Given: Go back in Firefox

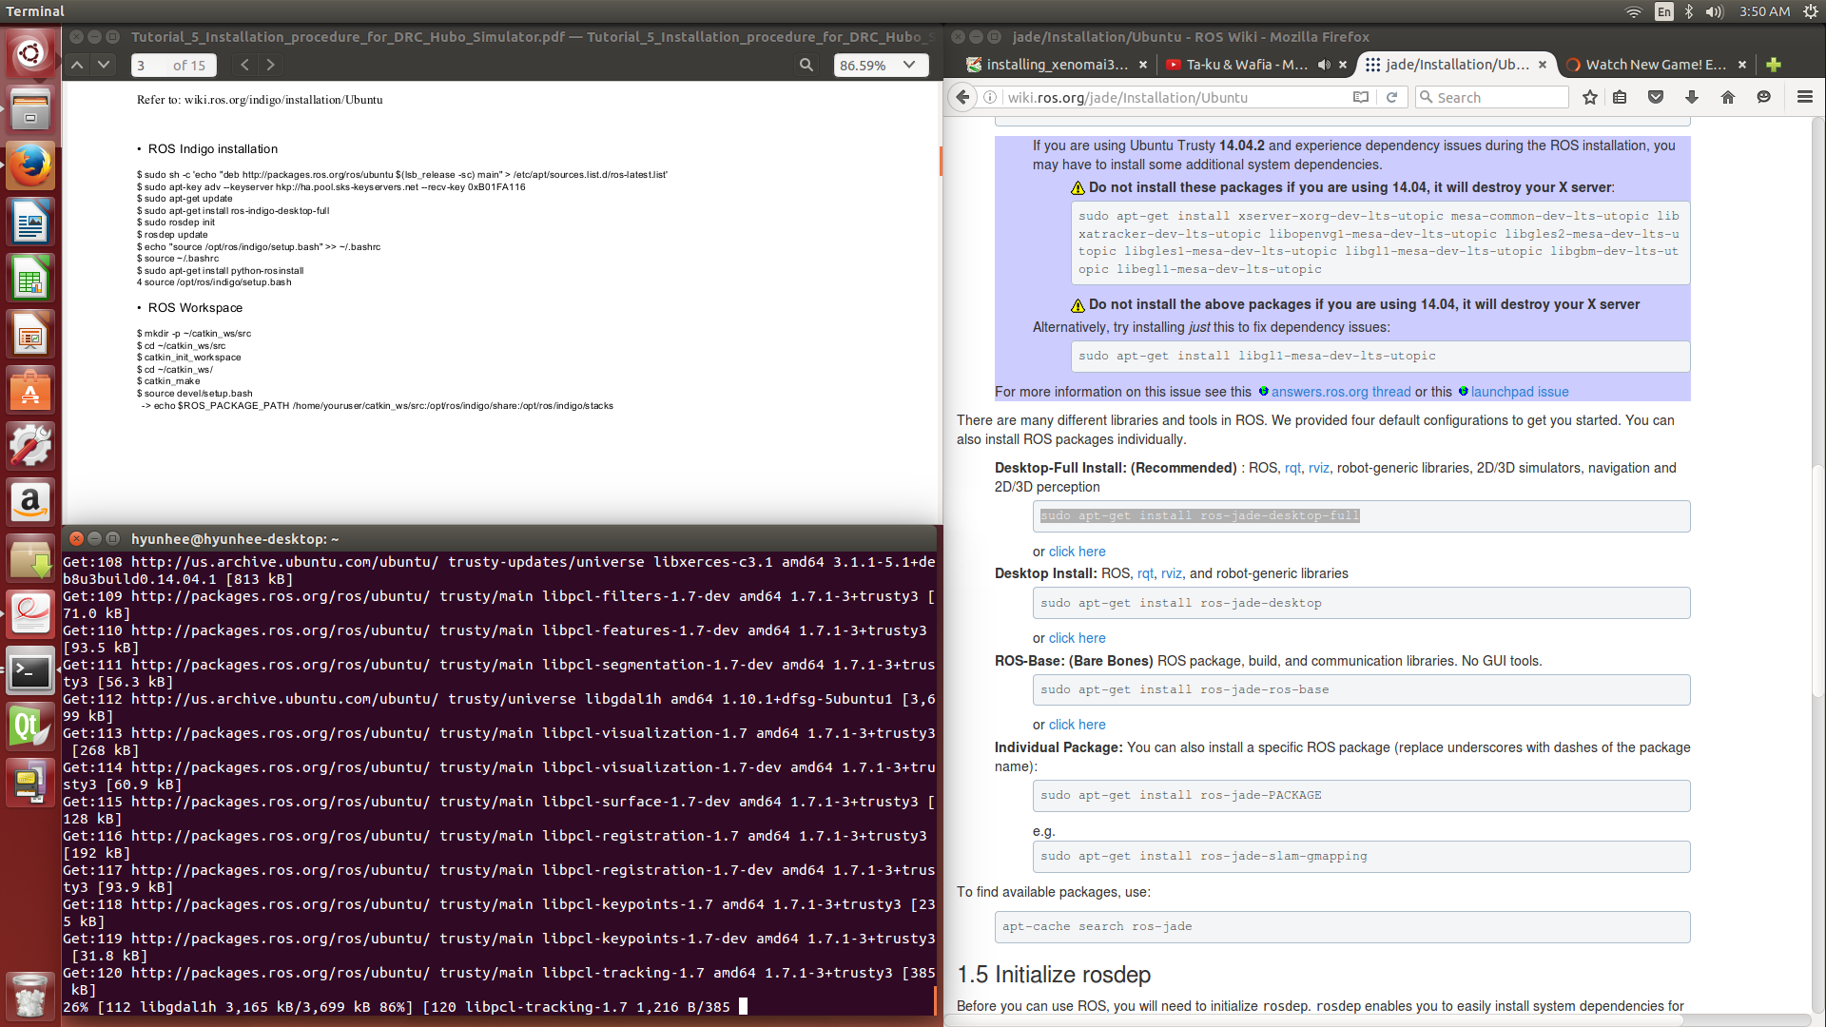Looking at the screenshot, I should 962,97.
